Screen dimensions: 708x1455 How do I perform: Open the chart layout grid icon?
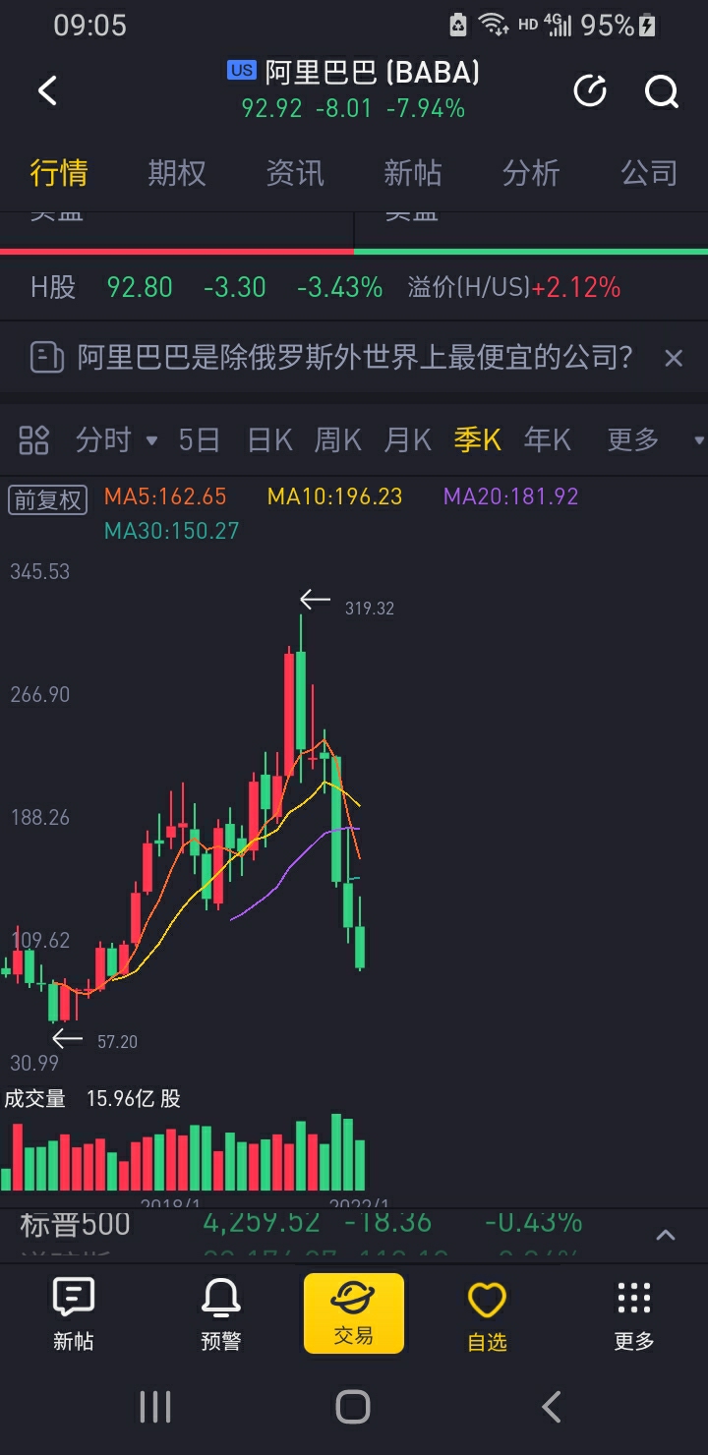(x=33, y=440)
